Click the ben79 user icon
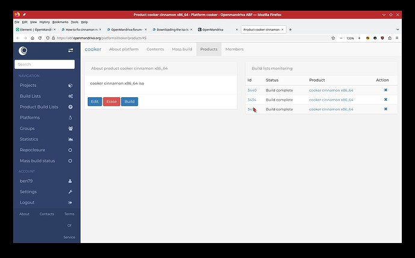Viewport: 415px width, 258px height. point(70,181)
